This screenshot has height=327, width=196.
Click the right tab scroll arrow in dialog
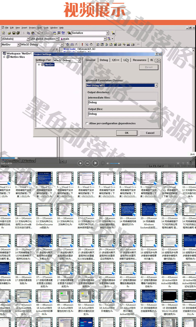pyautogui.click(x=159, y=60)
